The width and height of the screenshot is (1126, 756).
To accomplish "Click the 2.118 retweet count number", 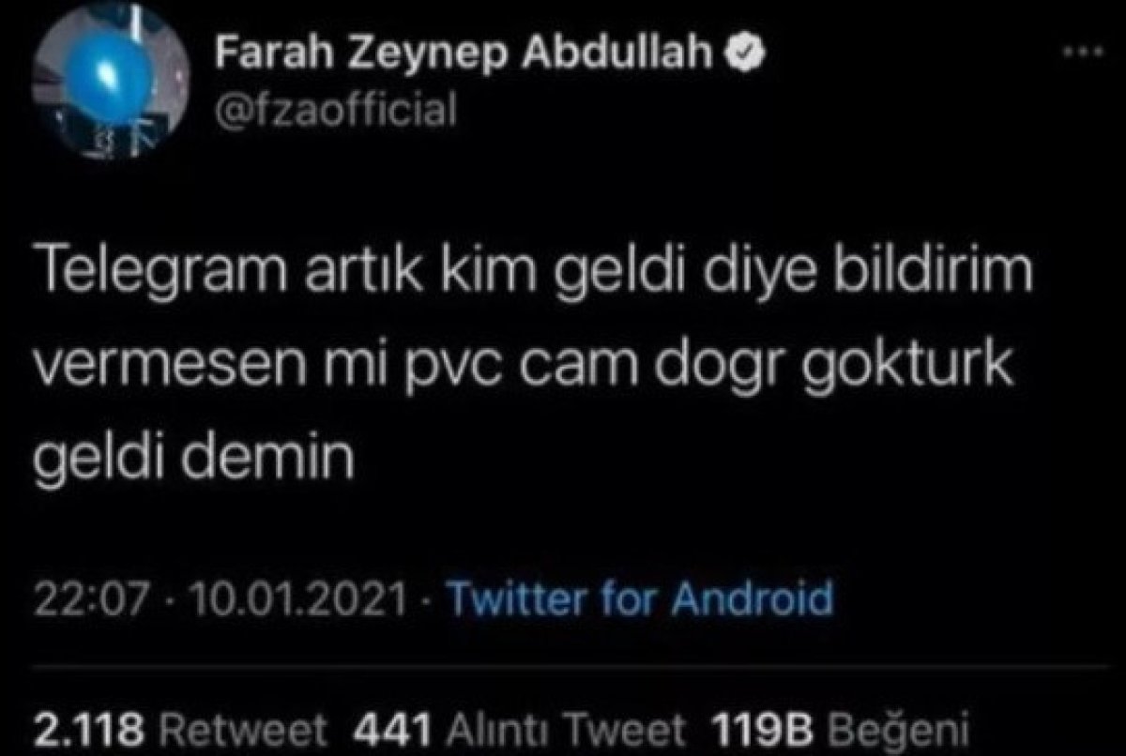I will point(89,728).
